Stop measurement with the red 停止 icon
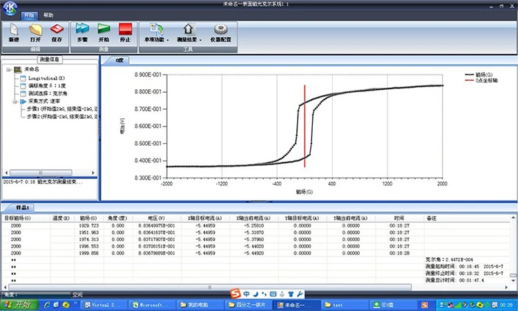The height and width of the screenshot is (311, 518). 125,33
